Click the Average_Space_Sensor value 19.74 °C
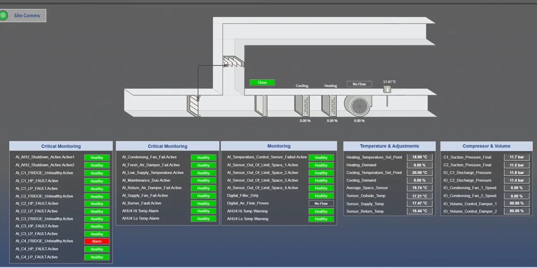The image size is (537, 268). [420, 188]
